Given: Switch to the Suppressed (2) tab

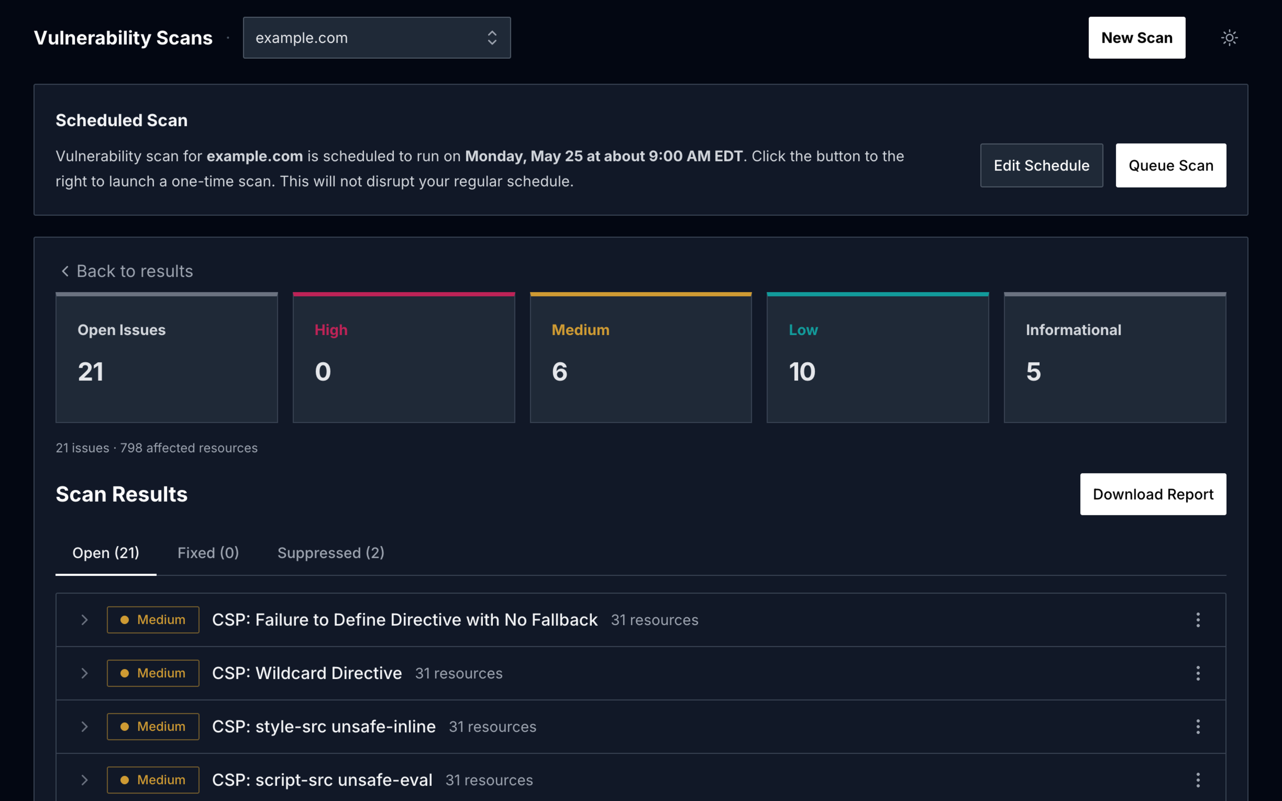Looking at the screenshot, I should click(331, 553).
